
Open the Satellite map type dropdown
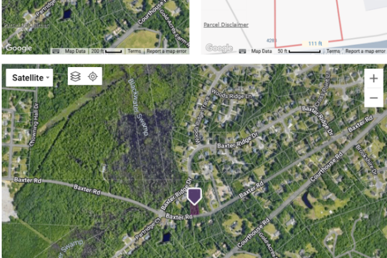click(x=30, y=78)
